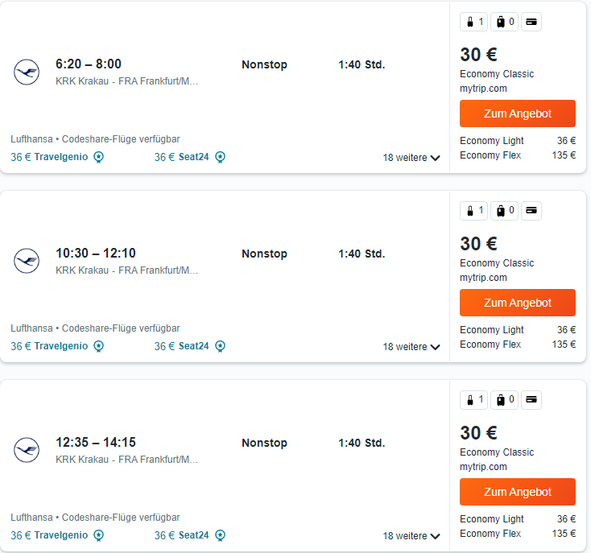Select Economy Light 36 € on first flight
Screen dimensions: 591x553
518,141
